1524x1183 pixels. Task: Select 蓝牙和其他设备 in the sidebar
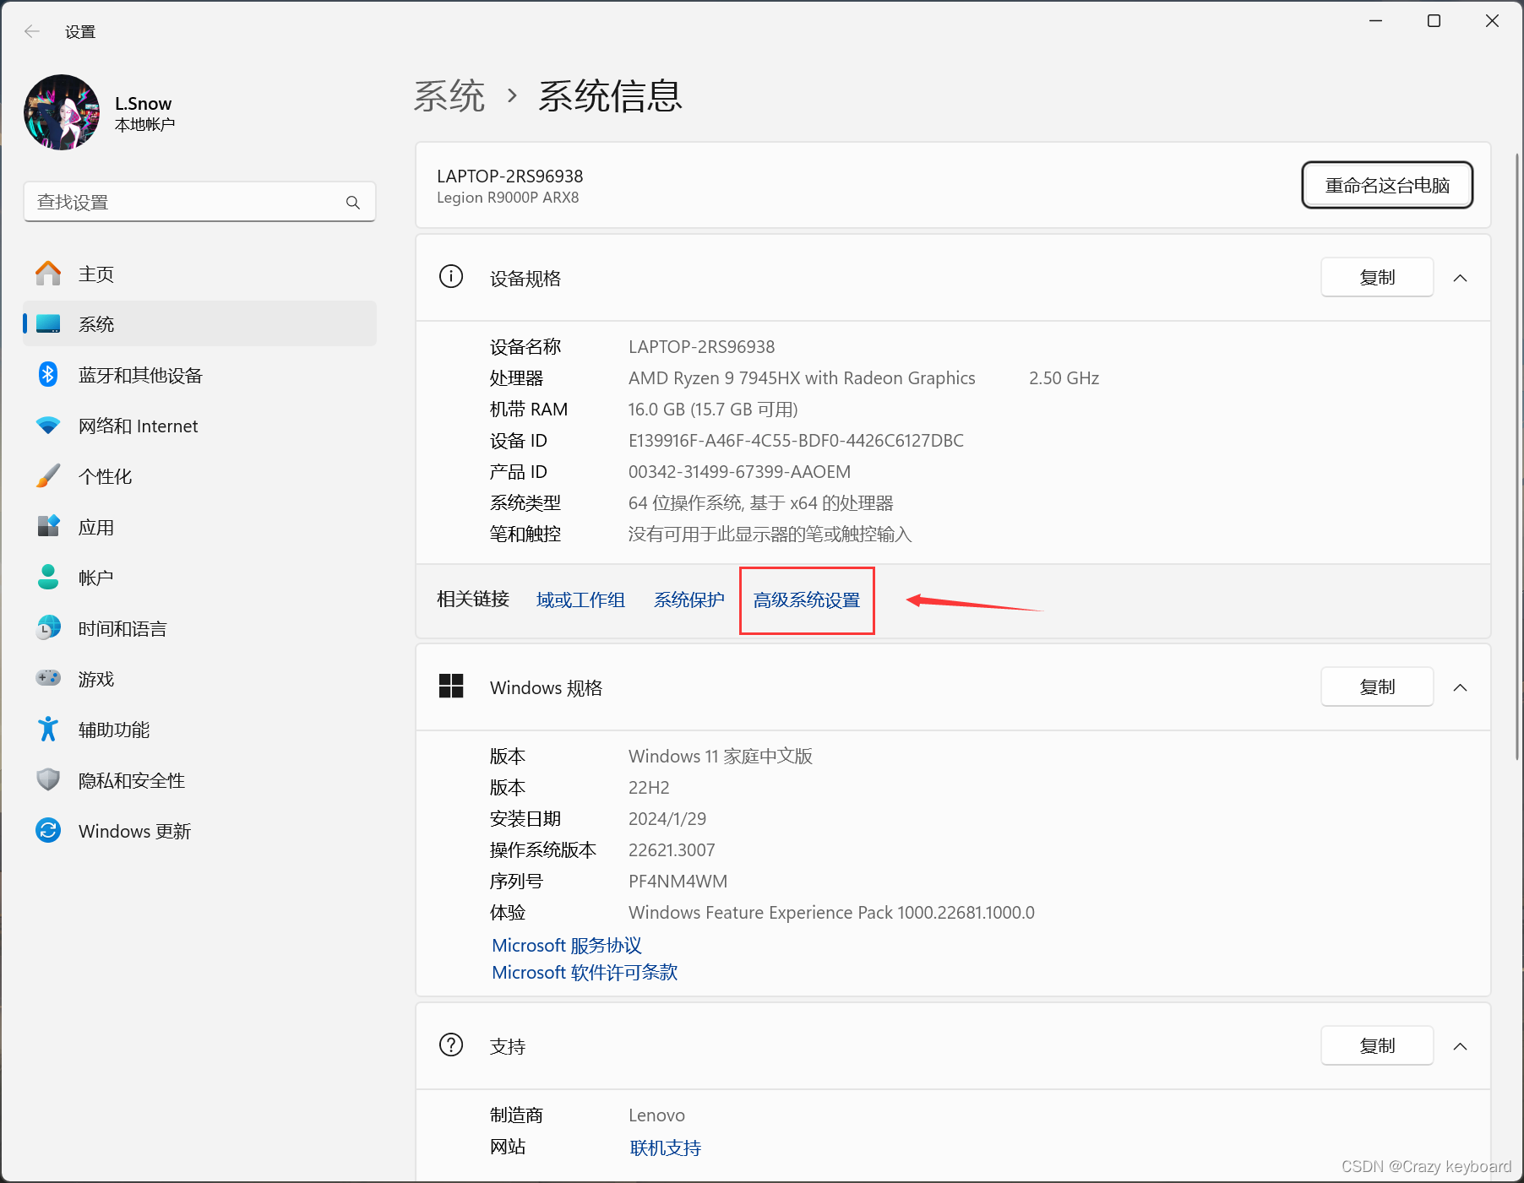[199, 375]
